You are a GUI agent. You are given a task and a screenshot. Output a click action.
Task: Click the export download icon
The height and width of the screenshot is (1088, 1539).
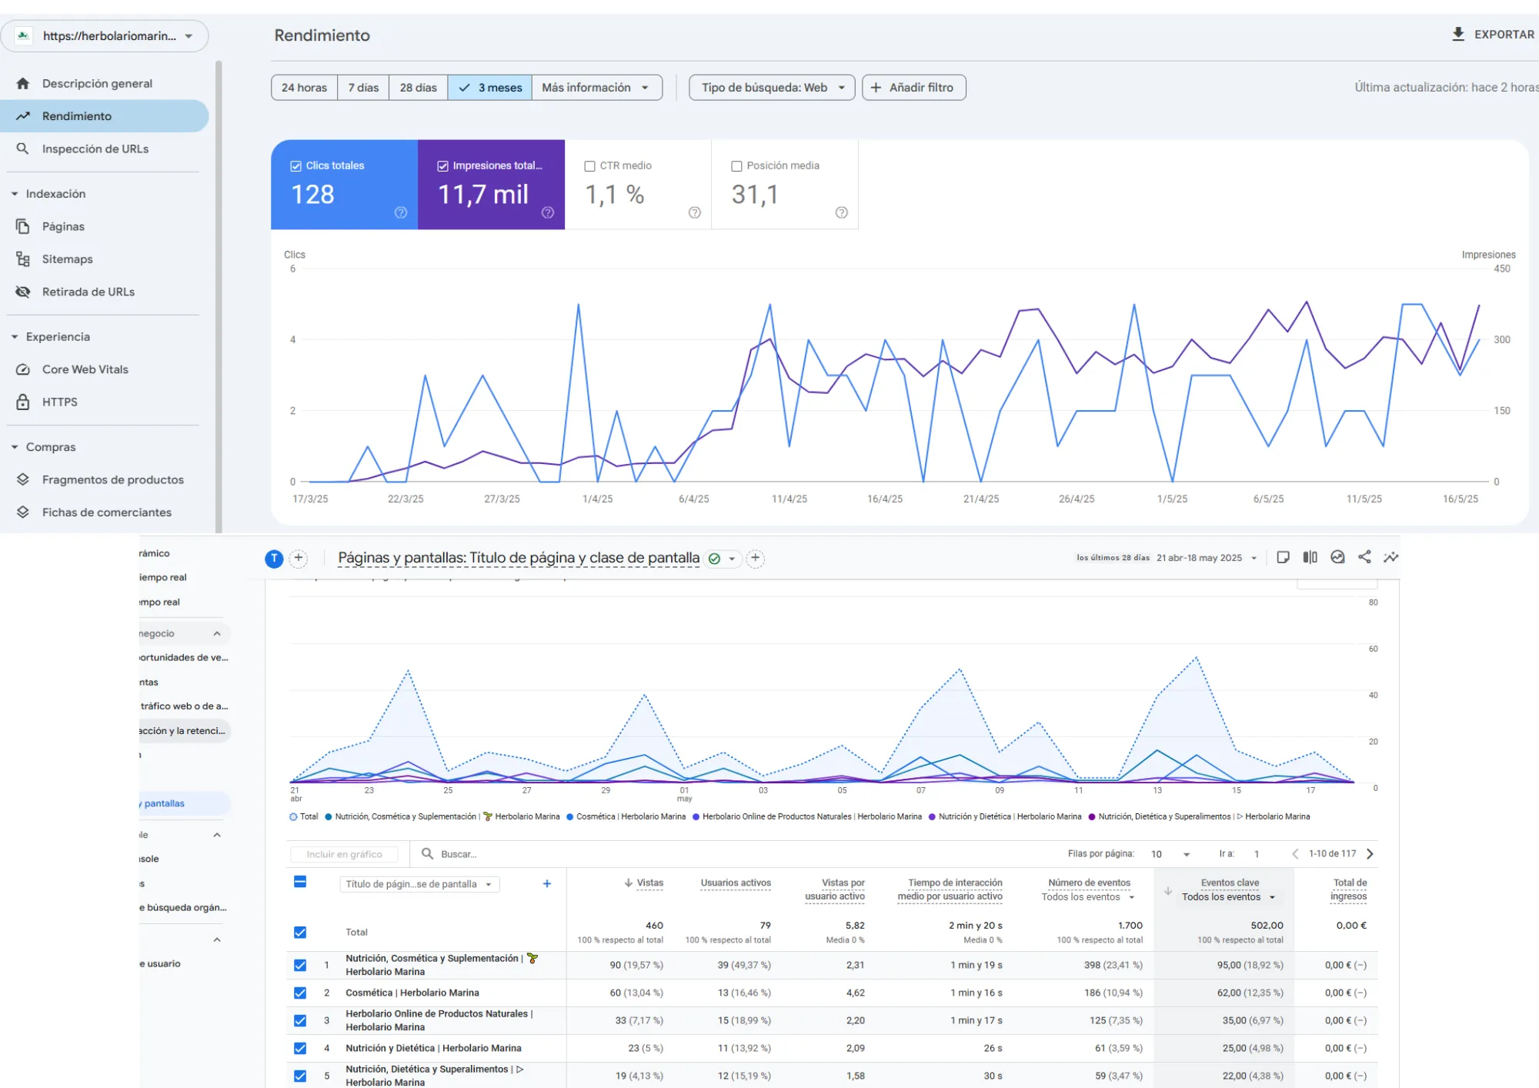point(1457,34)
